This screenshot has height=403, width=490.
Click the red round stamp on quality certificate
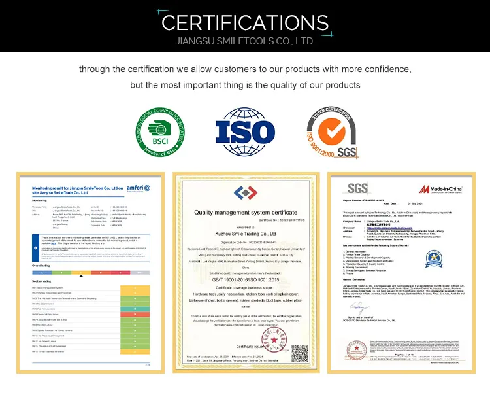(274, 340)
